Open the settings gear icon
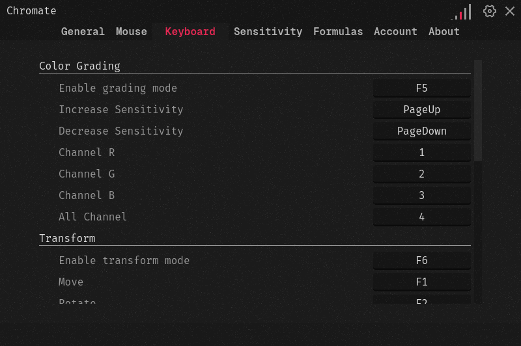Screen dimensions: 521x346 click(490, 11)
